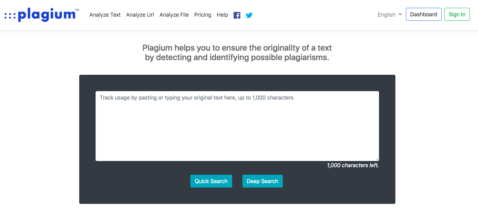This screenshot has height=210, width=478.
Task: Click empty dark panel area below search buttons
Action: (237, 196)
